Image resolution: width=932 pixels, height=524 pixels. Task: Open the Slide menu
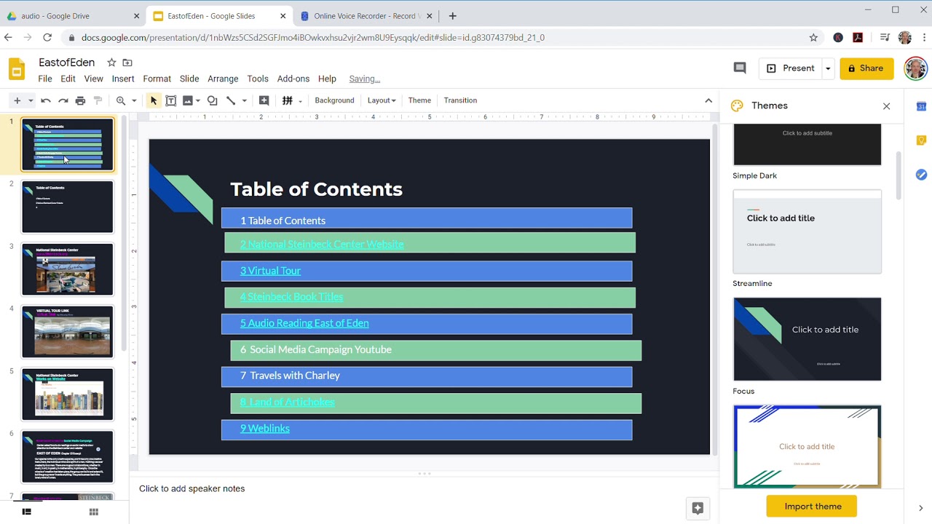tap(189, 79)
